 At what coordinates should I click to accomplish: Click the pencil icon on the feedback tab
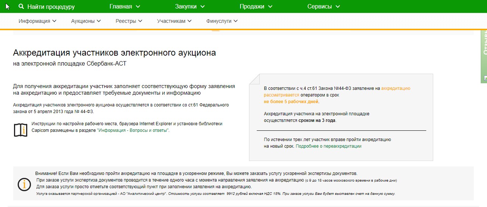pyautogui.click(x=484, y=78)
